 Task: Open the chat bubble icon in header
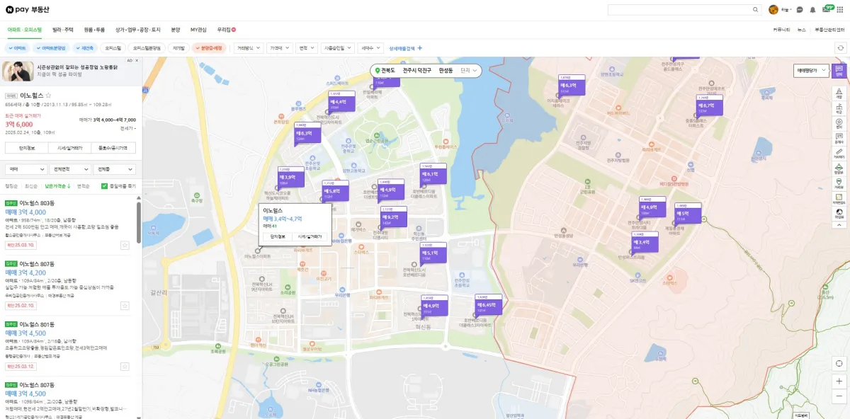pyautogui.click(x=800, y=10)
